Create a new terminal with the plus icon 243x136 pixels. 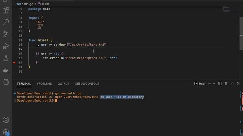(210, 83)
